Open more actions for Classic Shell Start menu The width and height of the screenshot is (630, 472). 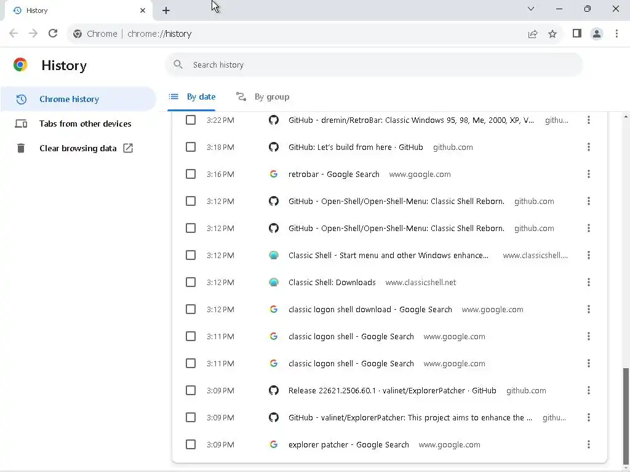[x=589, y=255]
